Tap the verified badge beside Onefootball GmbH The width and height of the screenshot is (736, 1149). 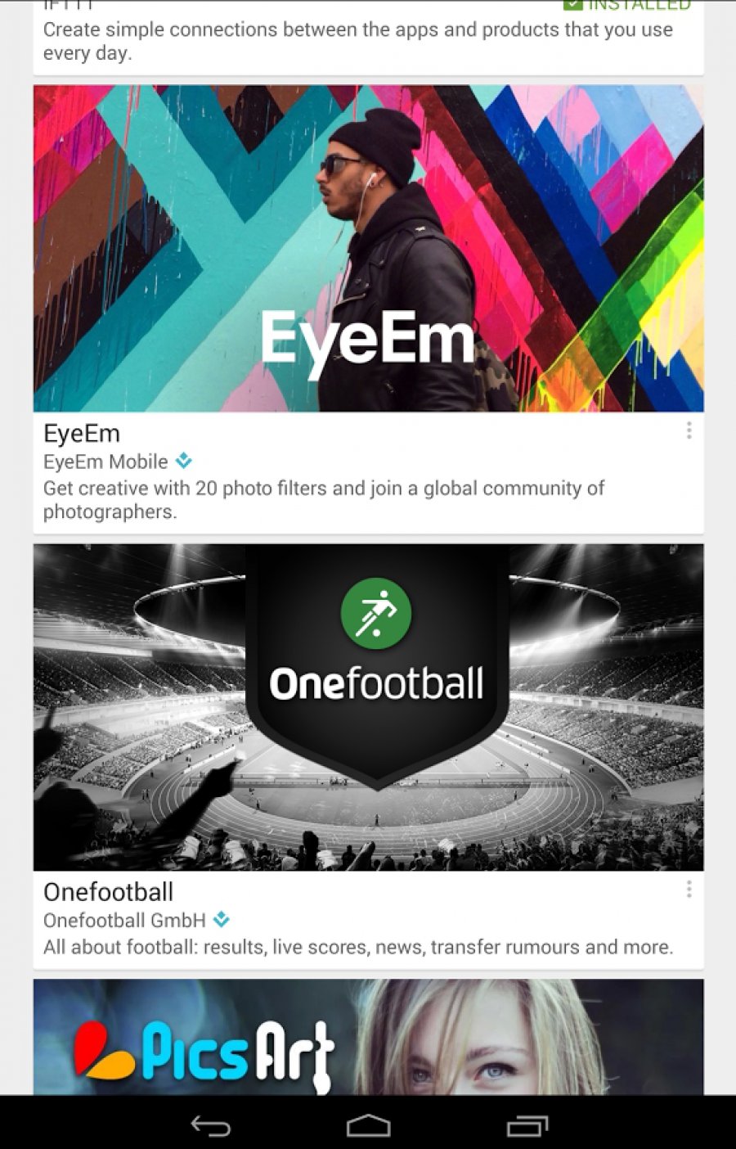click(x=221, y=920)
